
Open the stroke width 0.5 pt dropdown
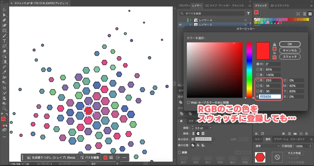[x=210, y=128]
